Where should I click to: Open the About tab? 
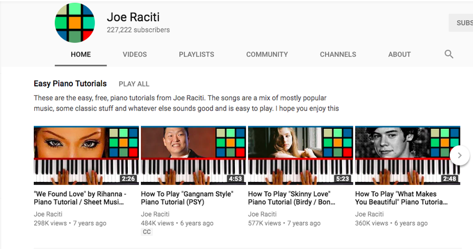point(399,55)
